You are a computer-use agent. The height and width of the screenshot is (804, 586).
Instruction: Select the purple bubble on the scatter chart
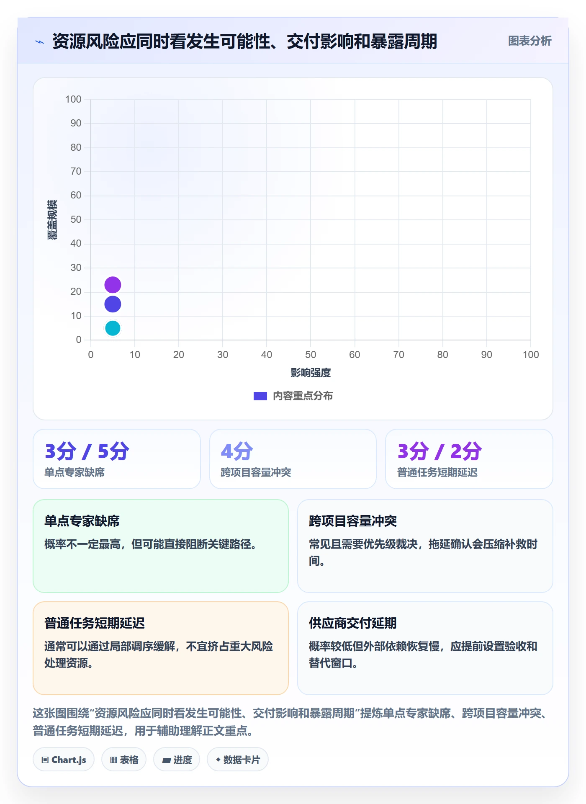[x=113, y=285]
